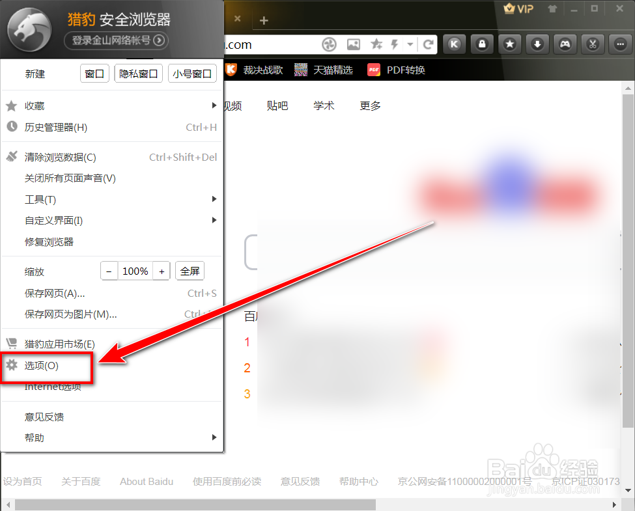Viewport: 635px width, 511px height.
Task: Choose 修复浏览器 menu item
Action: (x=112, y=242)
